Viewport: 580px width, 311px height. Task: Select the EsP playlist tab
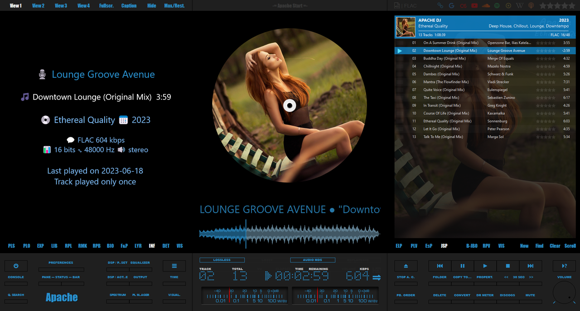tap(429, 246)
